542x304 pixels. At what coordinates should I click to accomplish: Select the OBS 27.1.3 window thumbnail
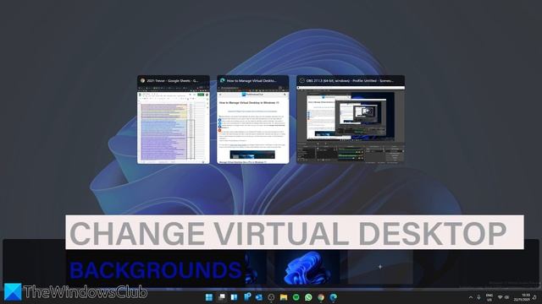[x=351, y=120]
